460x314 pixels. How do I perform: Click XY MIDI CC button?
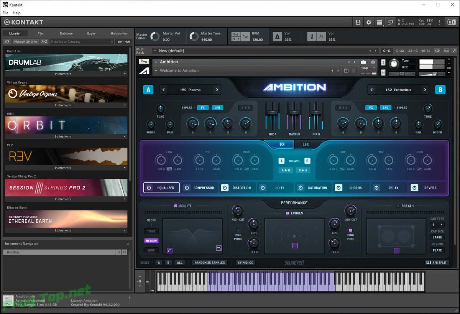(x=245, y=263)
